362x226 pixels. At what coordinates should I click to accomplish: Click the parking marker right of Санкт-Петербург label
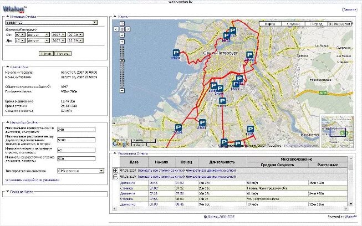(249, 55)
